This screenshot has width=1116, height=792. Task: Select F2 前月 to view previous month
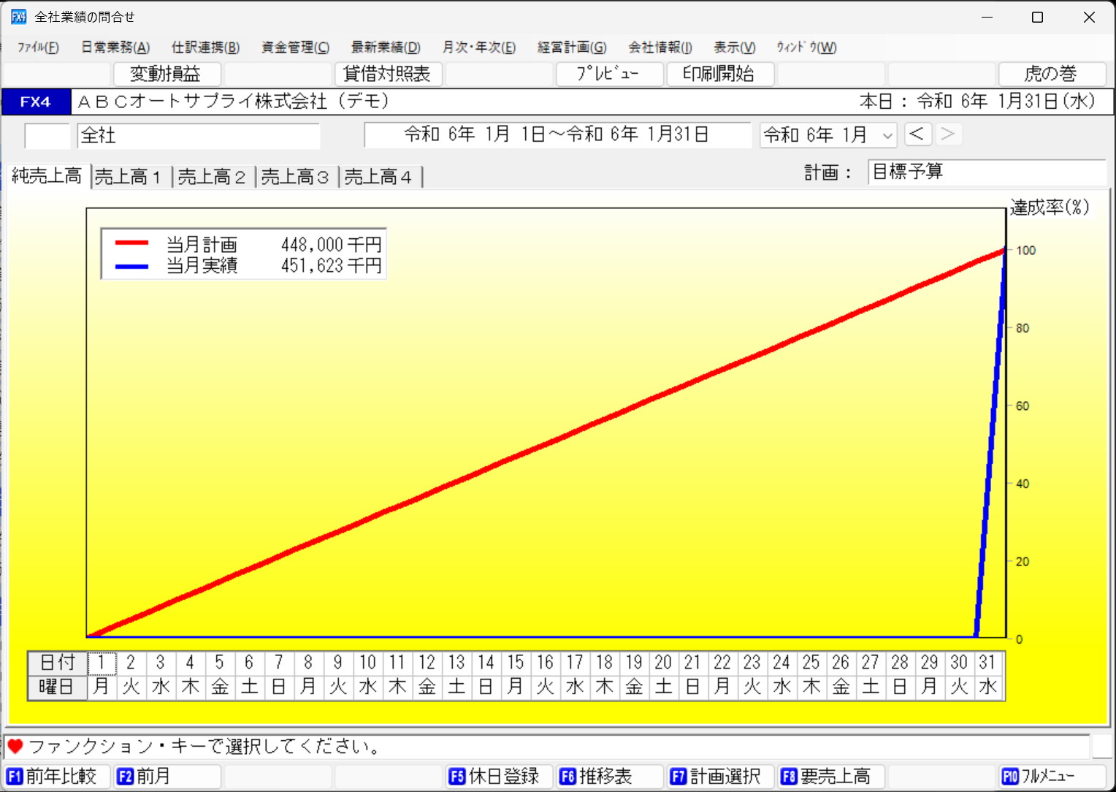point(167,777)
